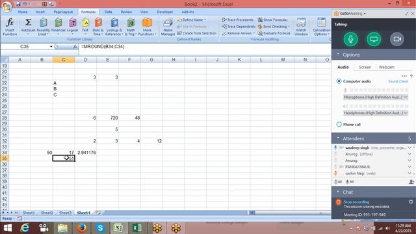
Task: Toggle GoToMeeting webcam button
Action: pos(397,39)
